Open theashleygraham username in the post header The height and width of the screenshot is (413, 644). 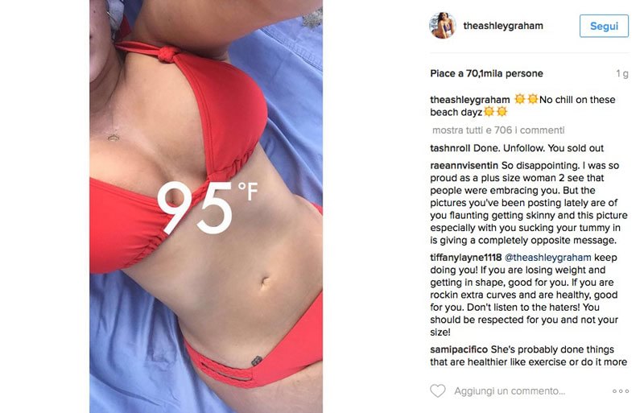[x=502, y=26]
